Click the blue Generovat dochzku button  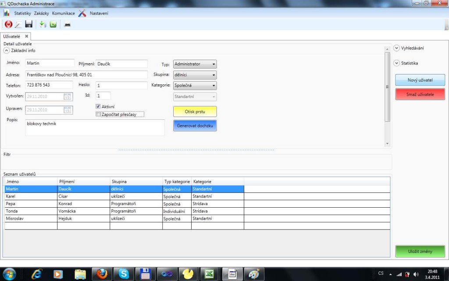[195, 126]
